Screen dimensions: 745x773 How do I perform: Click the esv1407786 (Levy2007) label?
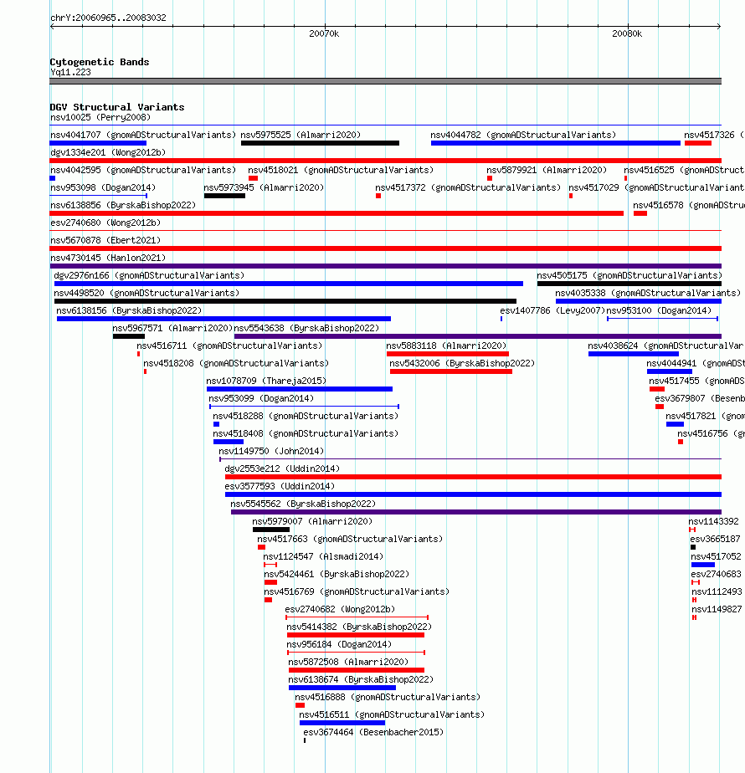552,310
